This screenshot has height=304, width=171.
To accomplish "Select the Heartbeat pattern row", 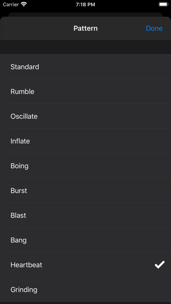I will pyautogui.click(x=85, y=265).
